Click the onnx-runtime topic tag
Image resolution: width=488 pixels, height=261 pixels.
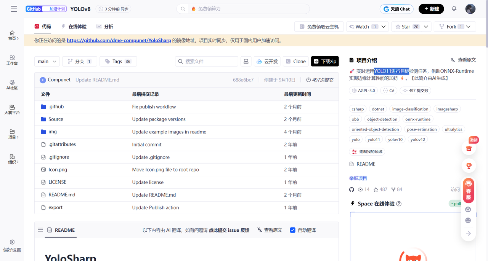pos(418,119)
